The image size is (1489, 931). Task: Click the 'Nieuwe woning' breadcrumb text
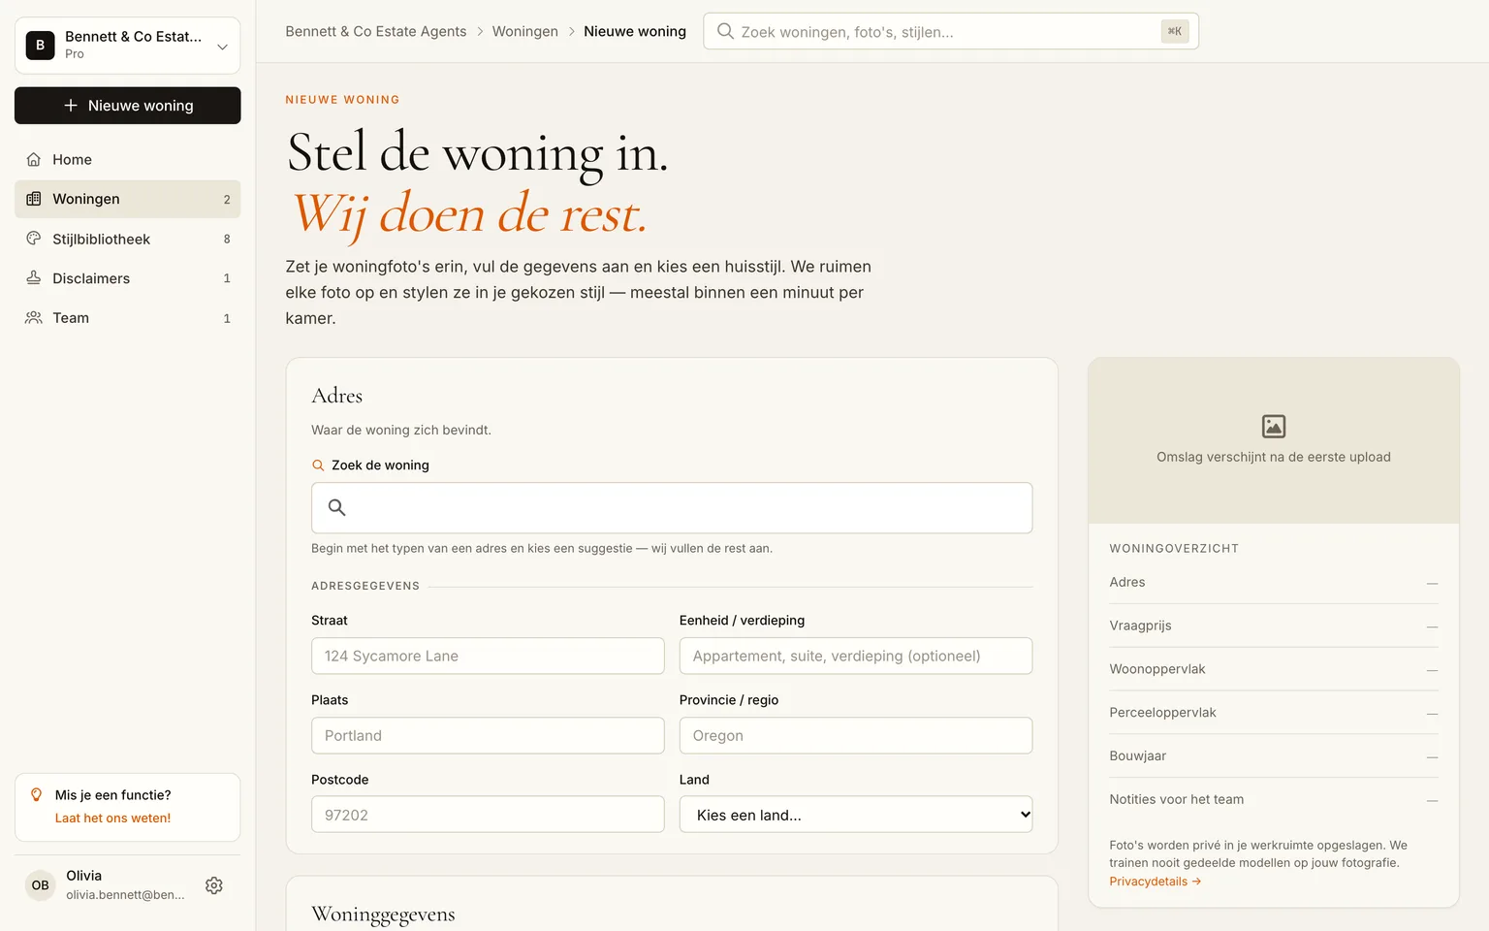click(635, 31)
